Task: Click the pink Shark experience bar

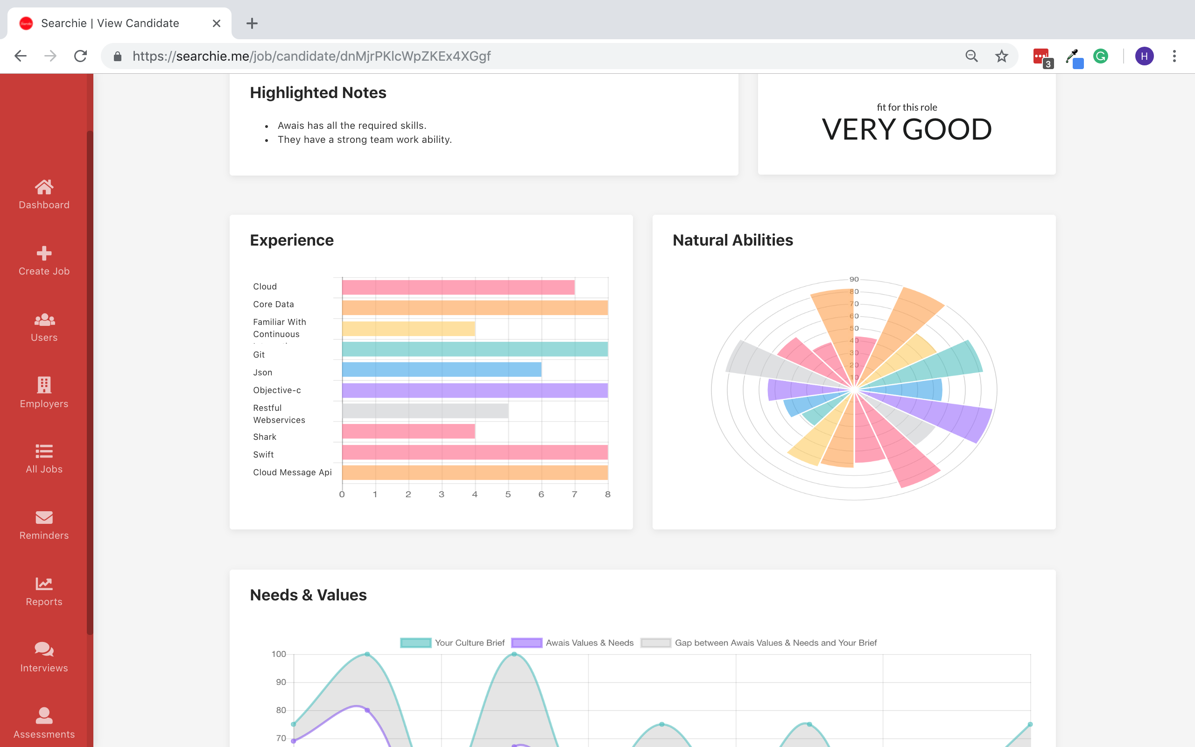Action: (408, 431)
